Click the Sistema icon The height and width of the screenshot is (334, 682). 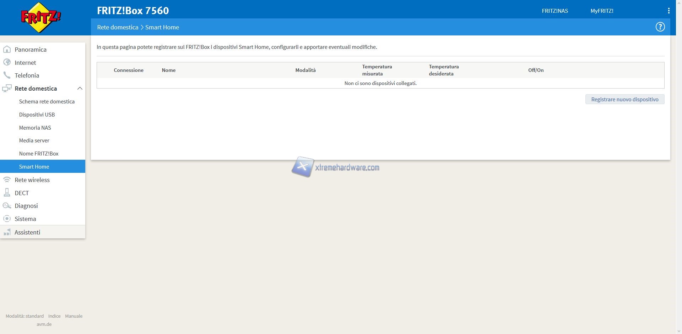tap(7, 219)
